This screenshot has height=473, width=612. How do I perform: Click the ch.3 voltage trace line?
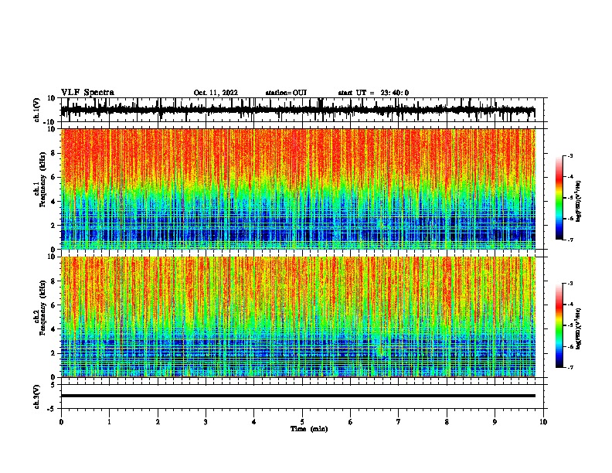[298, 396]
